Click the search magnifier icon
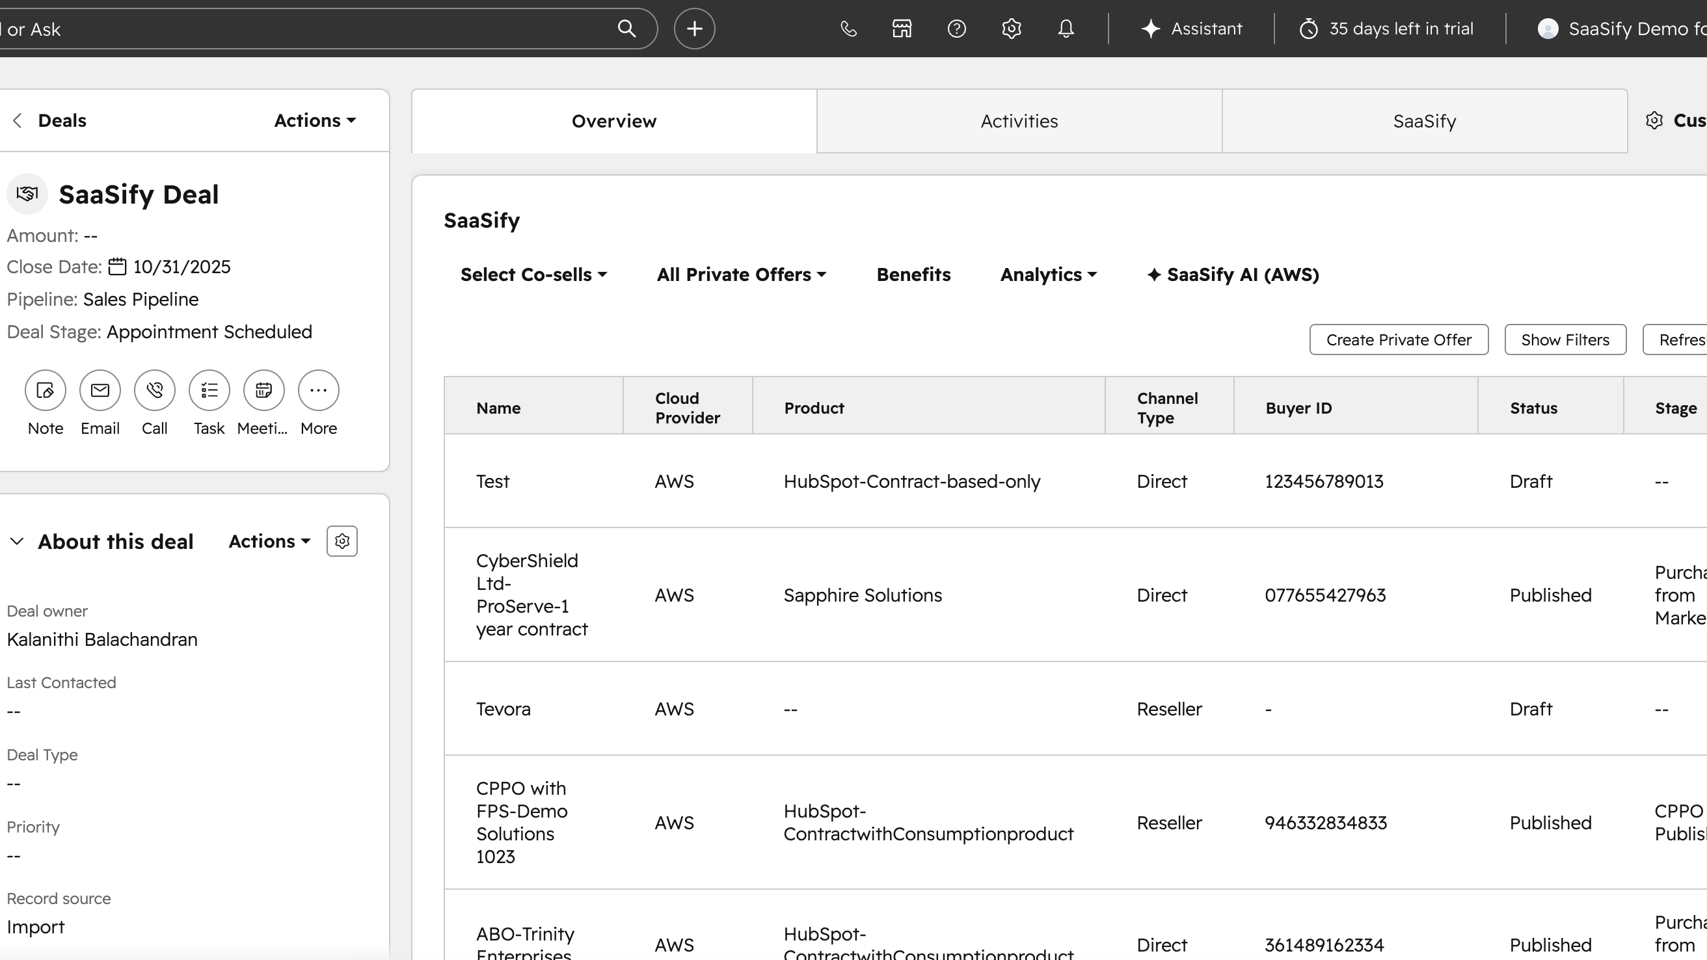 point(626,29)
